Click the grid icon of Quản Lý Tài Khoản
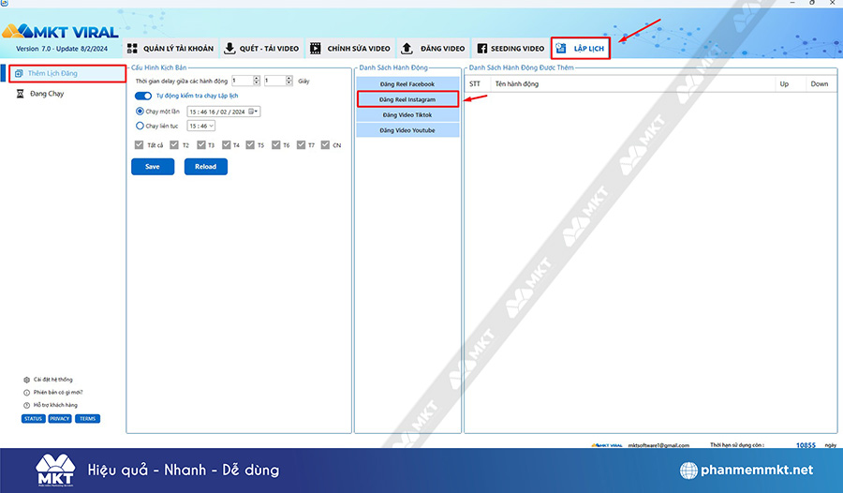Screen dimensions: 843x493 132,49
